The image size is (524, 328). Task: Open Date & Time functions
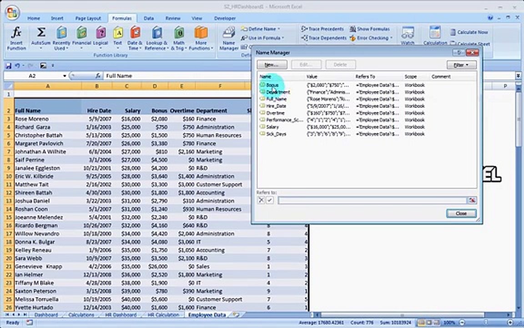pyautogui.click(x=135, y=38)
